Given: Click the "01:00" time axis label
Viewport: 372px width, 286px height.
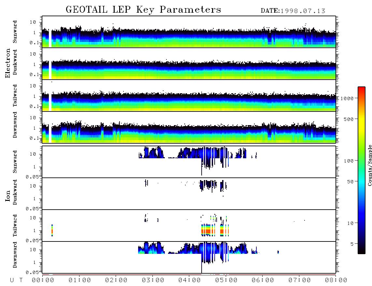Looking at the screenshot, I should coord(80,280).
